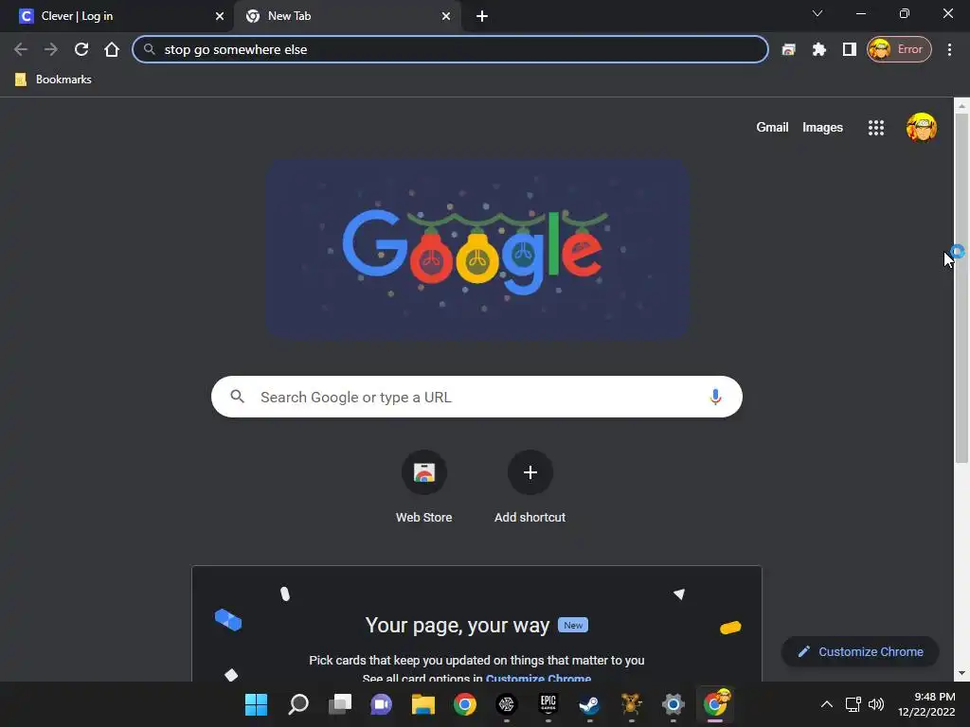
Task: Open Steam from taskbar
Action: pyautogui.click(x=589, y=704)
